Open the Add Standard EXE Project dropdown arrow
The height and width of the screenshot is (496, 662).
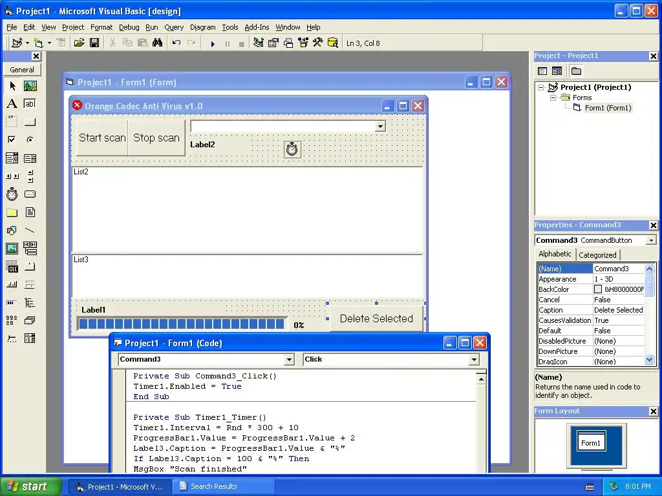(x=27, y=43)
